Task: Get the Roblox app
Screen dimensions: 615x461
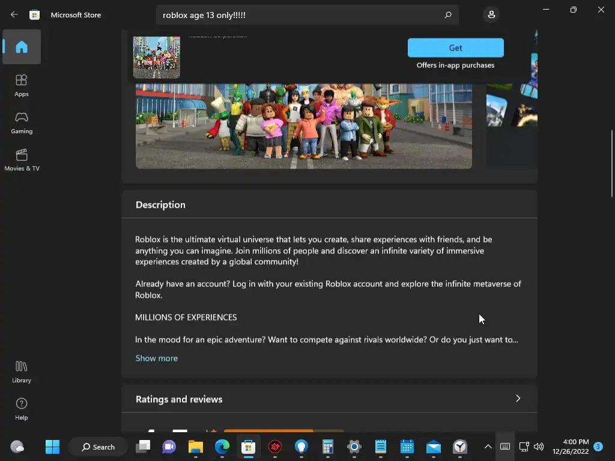Action: click(455, 48)
